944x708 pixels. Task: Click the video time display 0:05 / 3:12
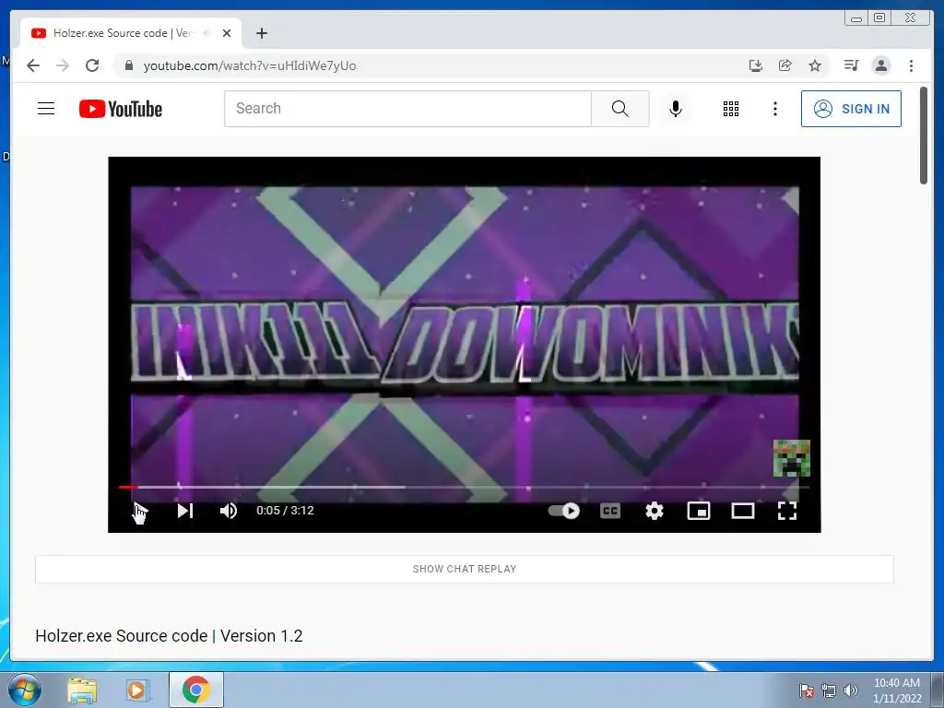point(285,511)
